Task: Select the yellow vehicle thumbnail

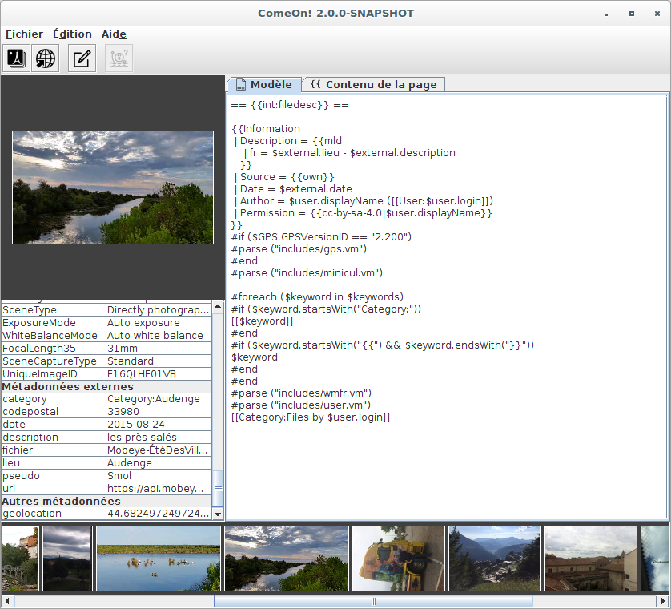Action: point(399,559)
